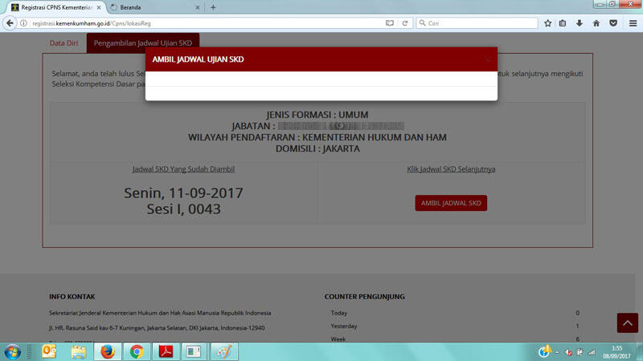643x361 pixels.
Task: Open the Windows Start button
Action: (12, 352)
